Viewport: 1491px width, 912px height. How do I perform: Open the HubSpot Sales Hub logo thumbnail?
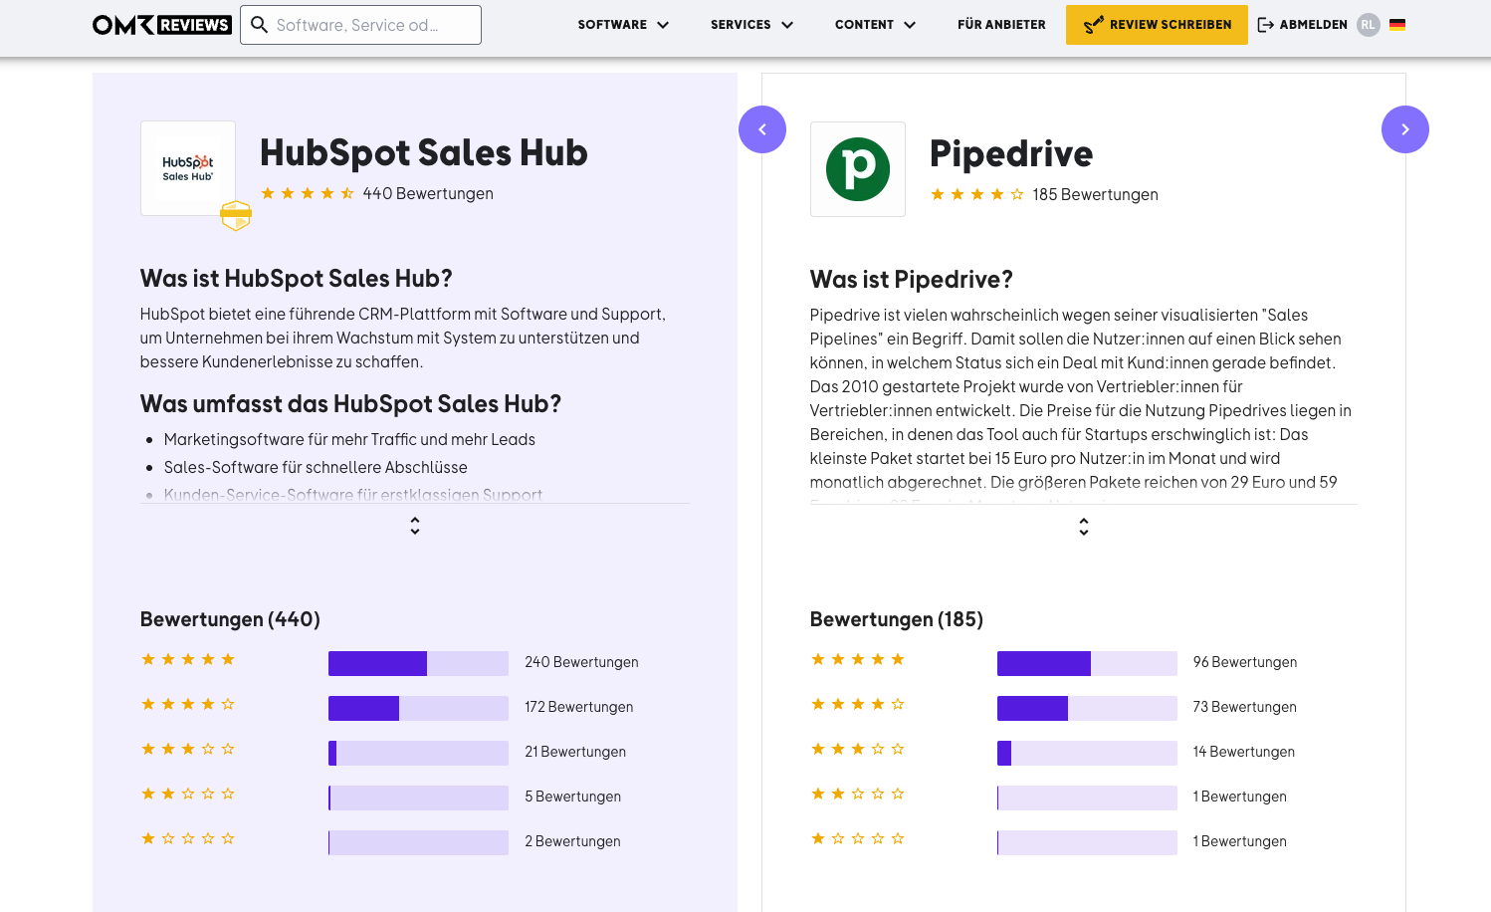(188, 168)
